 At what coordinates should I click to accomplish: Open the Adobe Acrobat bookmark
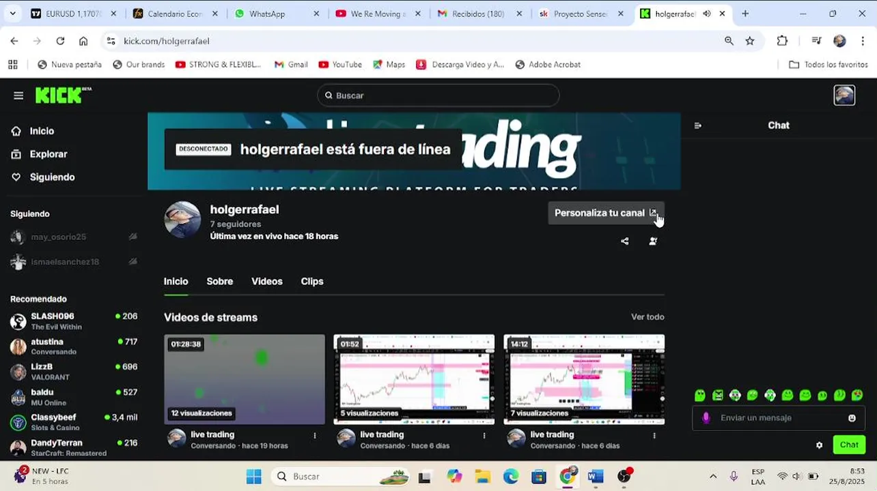pyautogui.click(x=548, y=64)
